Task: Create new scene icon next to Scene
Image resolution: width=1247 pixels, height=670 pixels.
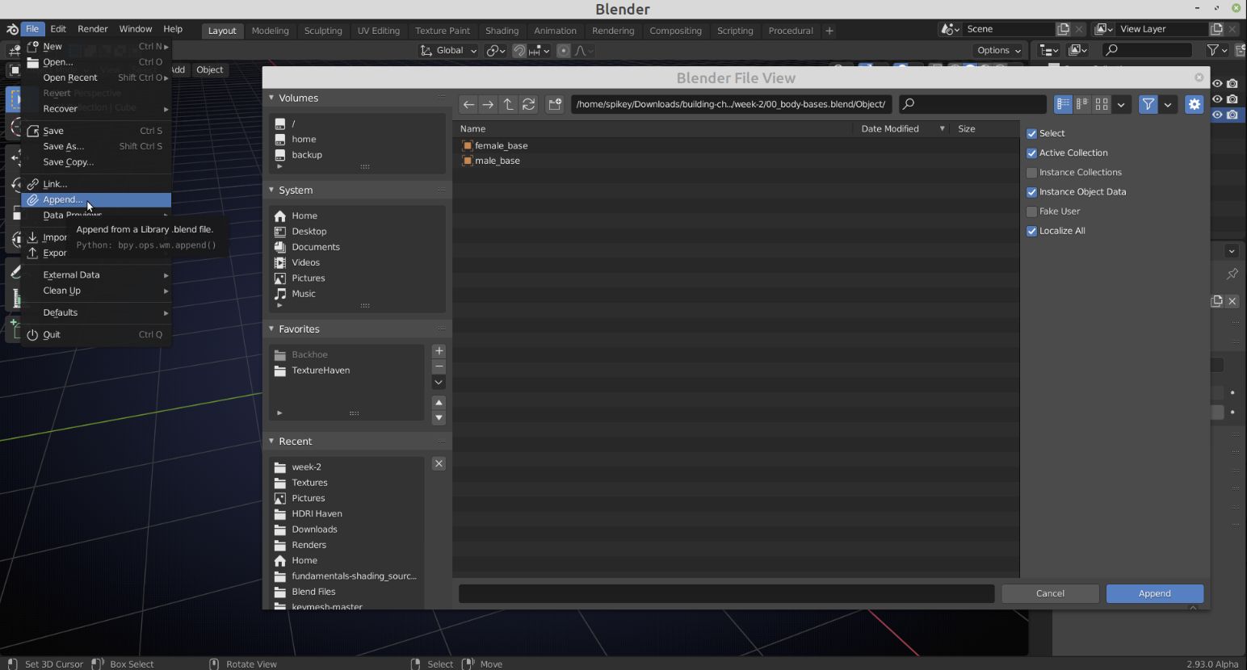Action: [1064, 29]
